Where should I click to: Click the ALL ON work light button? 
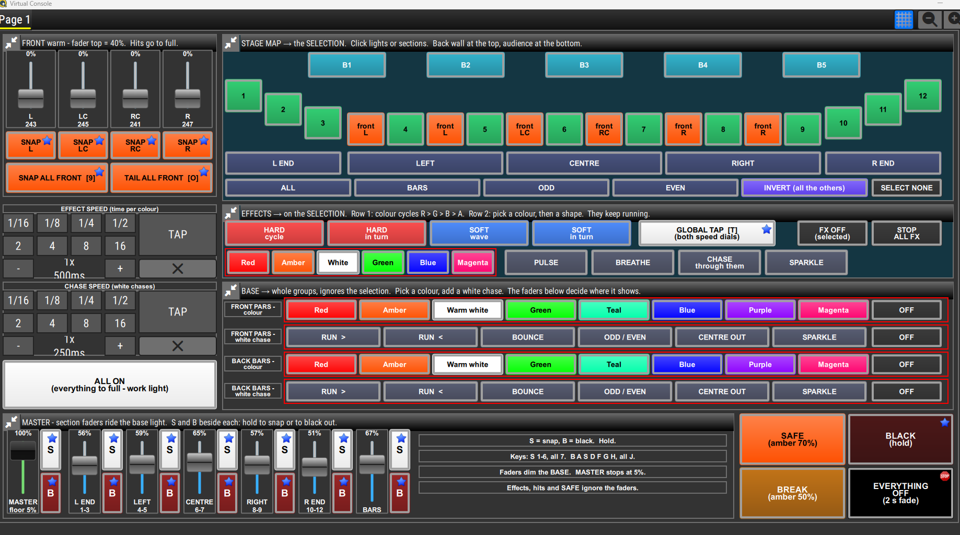point(110,385)
